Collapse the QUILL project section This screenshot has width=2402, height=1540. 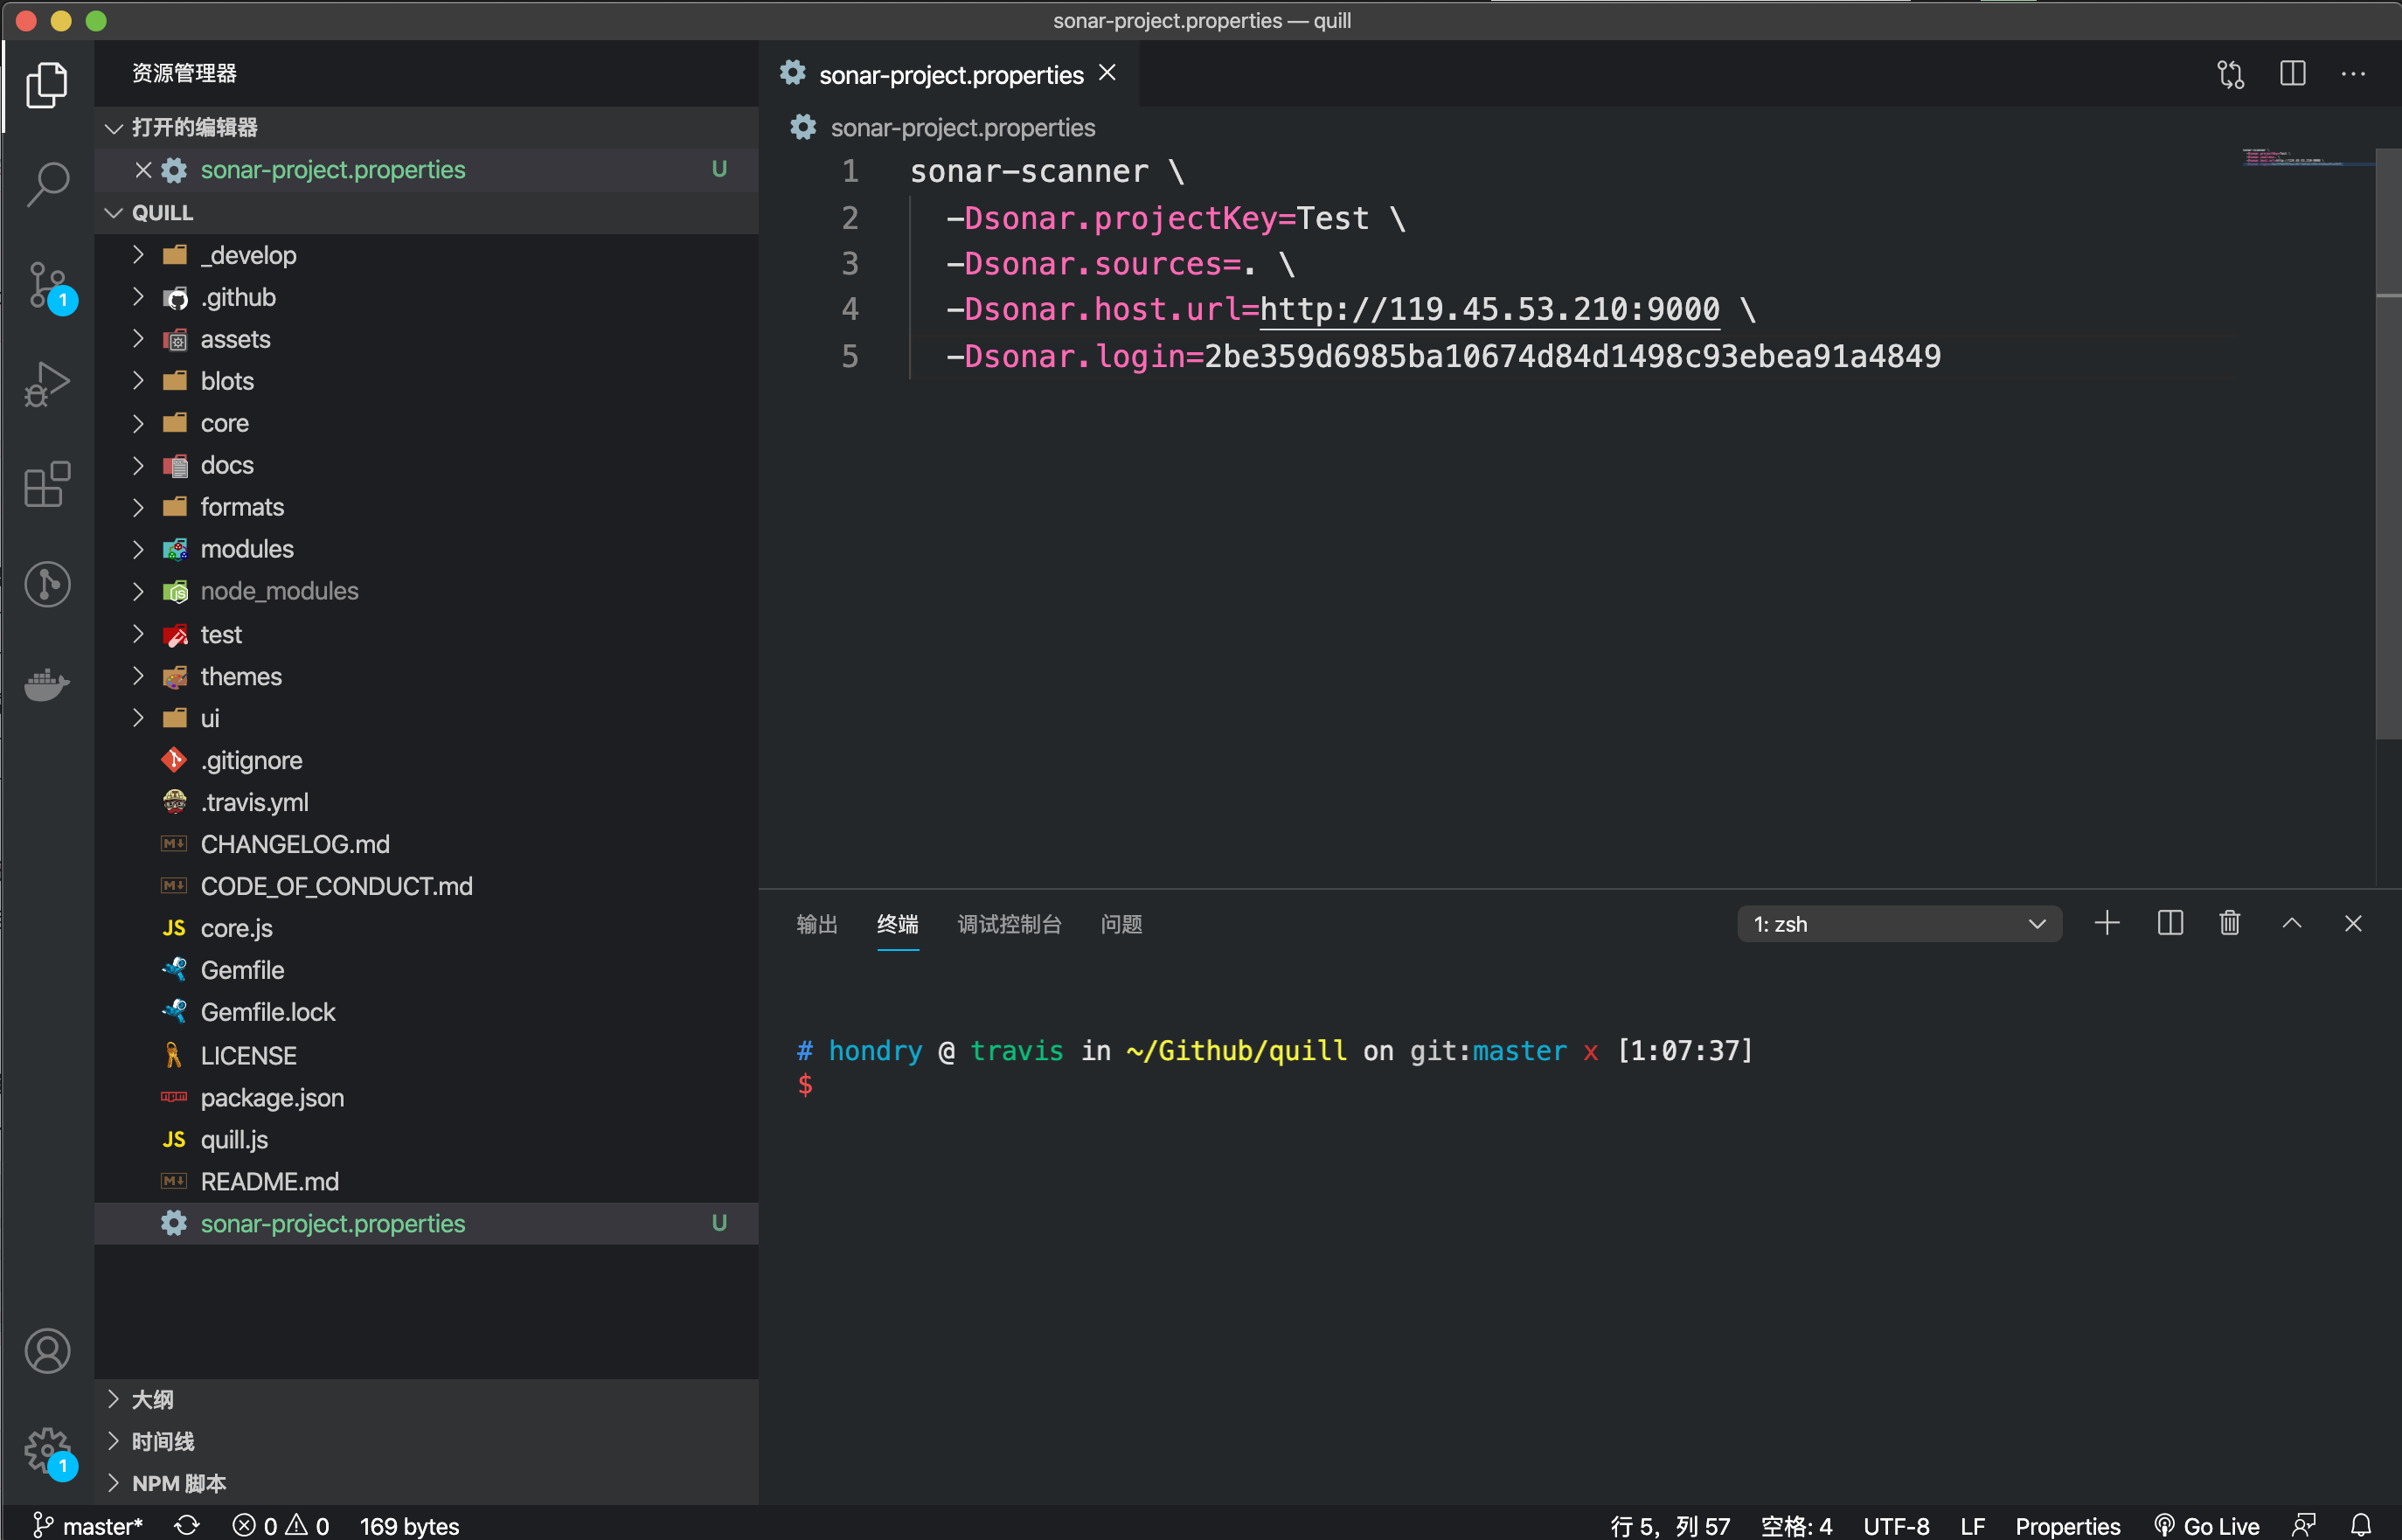coord(162,213)
